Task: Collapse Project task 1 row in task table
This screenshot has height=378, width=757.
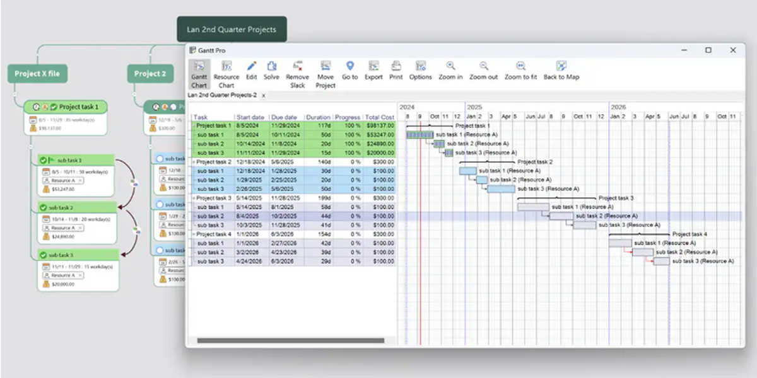Action: [194, 126]
